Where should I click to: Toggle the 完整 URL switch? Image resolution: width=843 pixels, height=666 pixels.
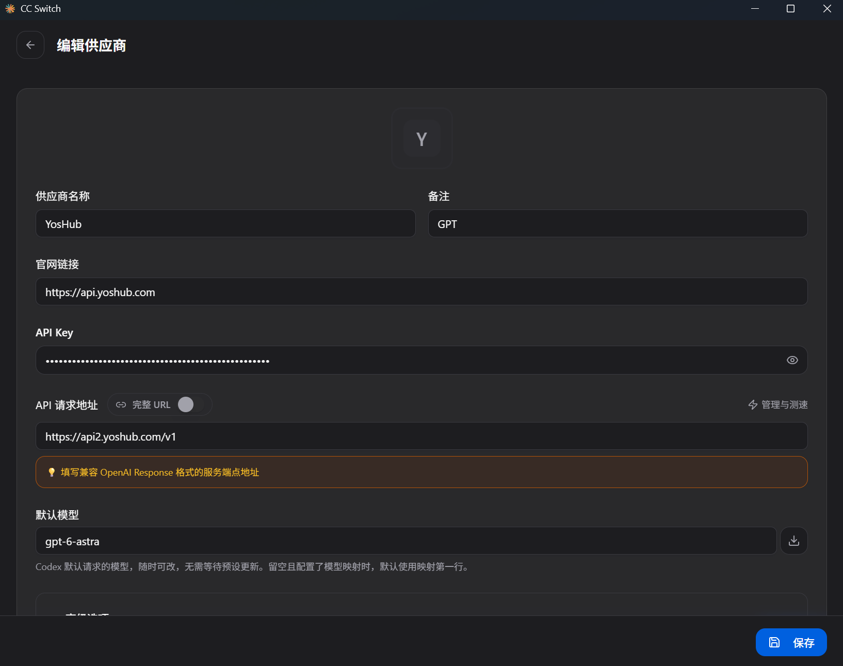[191, 404]
